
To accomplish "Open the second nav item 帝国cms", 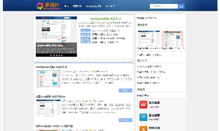I will pos(77,6).
